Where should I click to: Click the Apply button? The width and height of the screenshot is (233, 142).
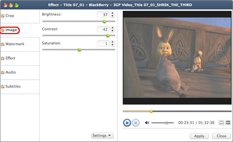coord(199,136)
